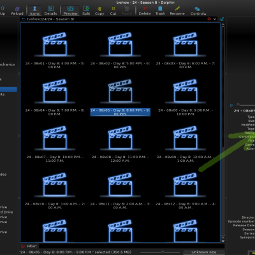Click the 'Unknown size' space indicator

point(204,252)
